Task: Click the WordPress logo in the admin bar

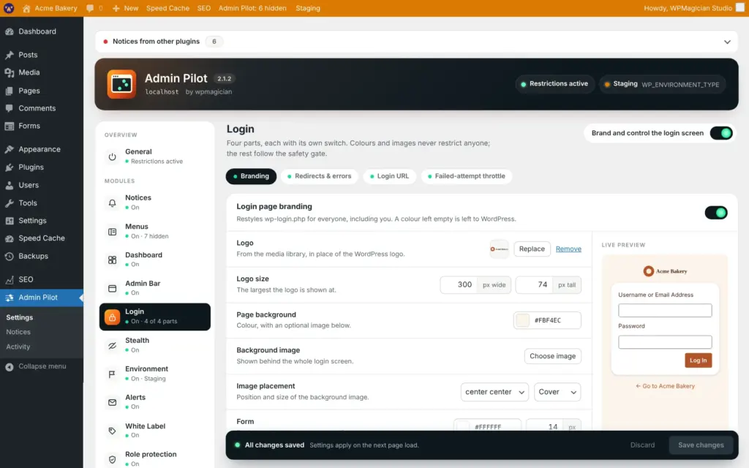Action: click(9, 8)
